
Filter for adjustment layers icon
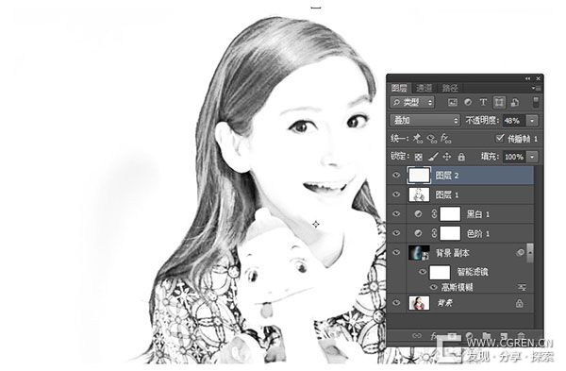[468, 103]
